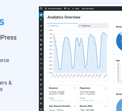Image resolution: width=122 pixels, height=111 pixels.
Task: Click the Analytics Overview heading
Action: [64, 17]
